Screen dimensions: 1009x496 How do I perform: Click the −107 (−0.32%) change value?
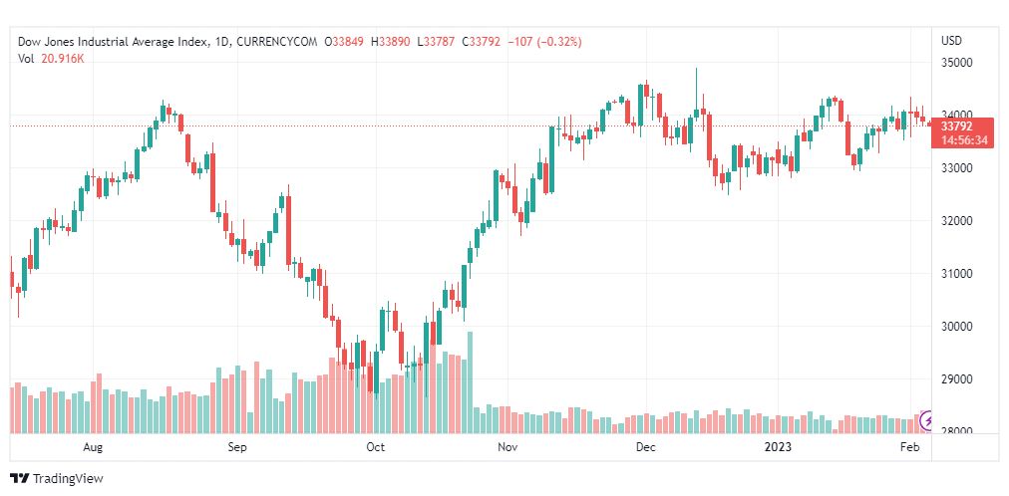pos(544,42)
